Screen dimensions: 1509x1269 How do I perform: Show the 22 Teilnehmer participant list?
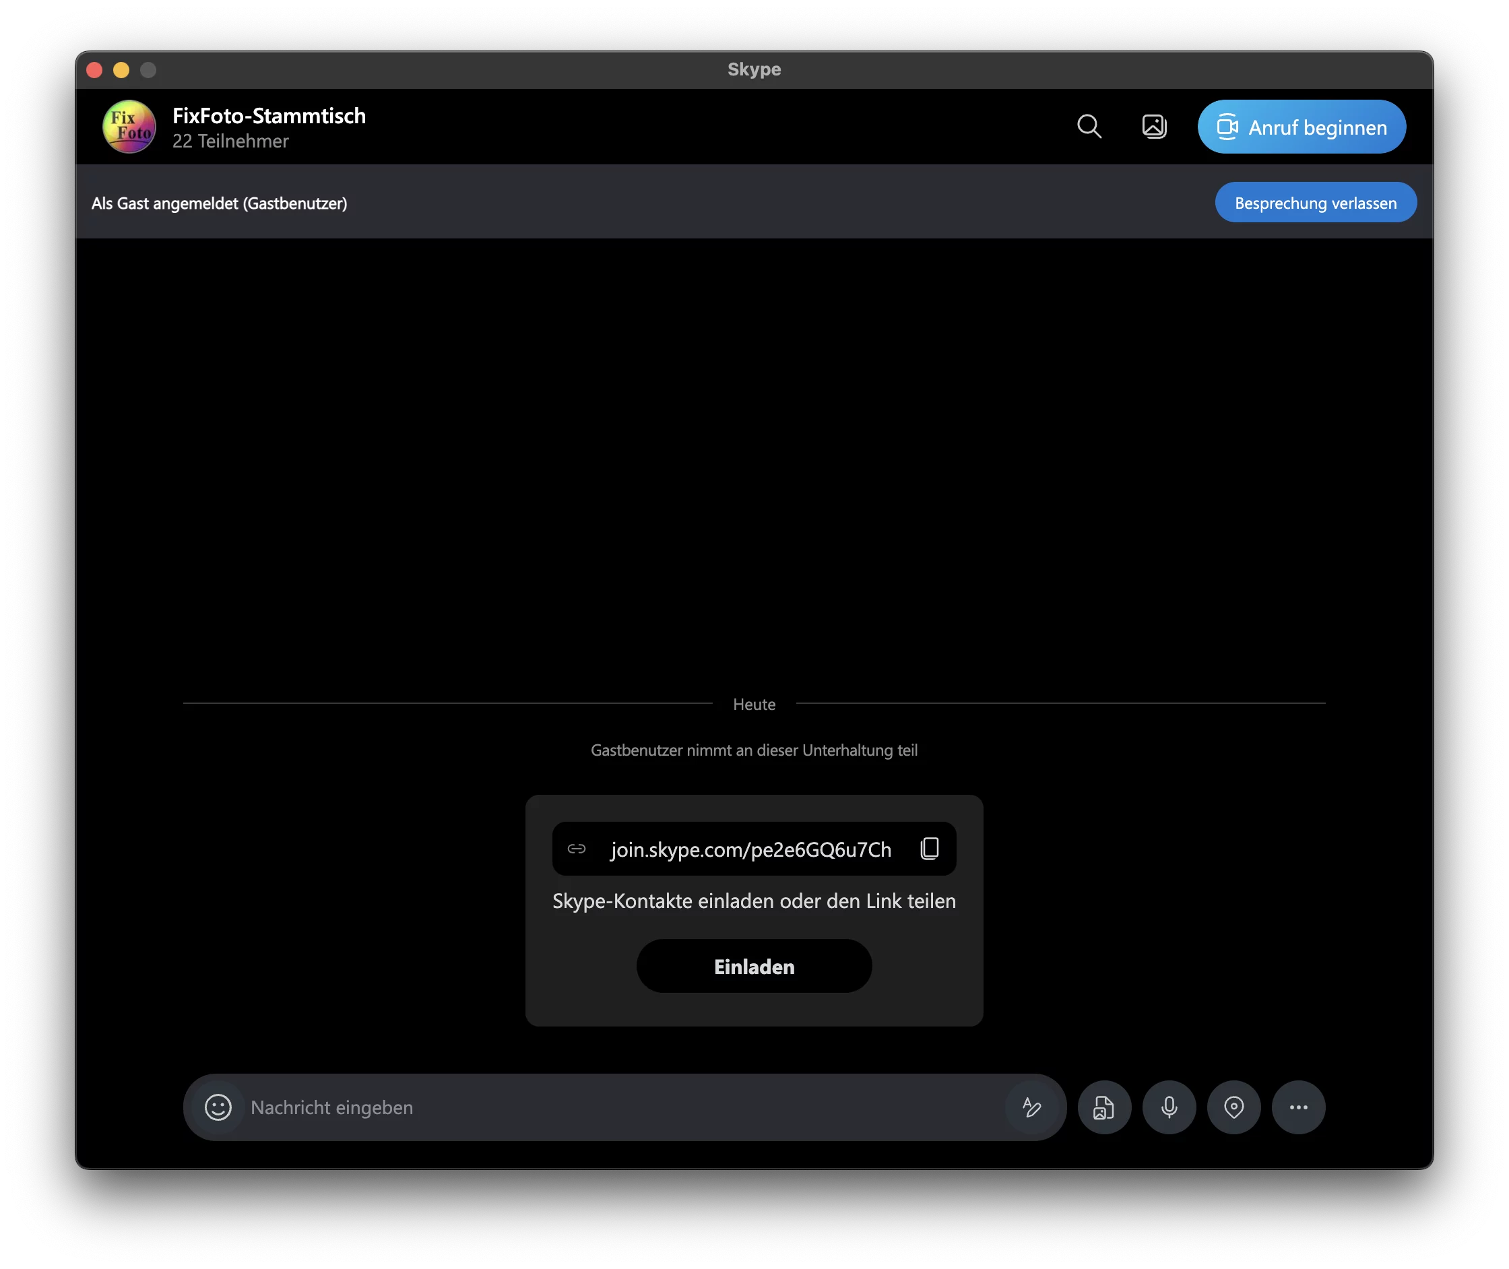point(230,141)
